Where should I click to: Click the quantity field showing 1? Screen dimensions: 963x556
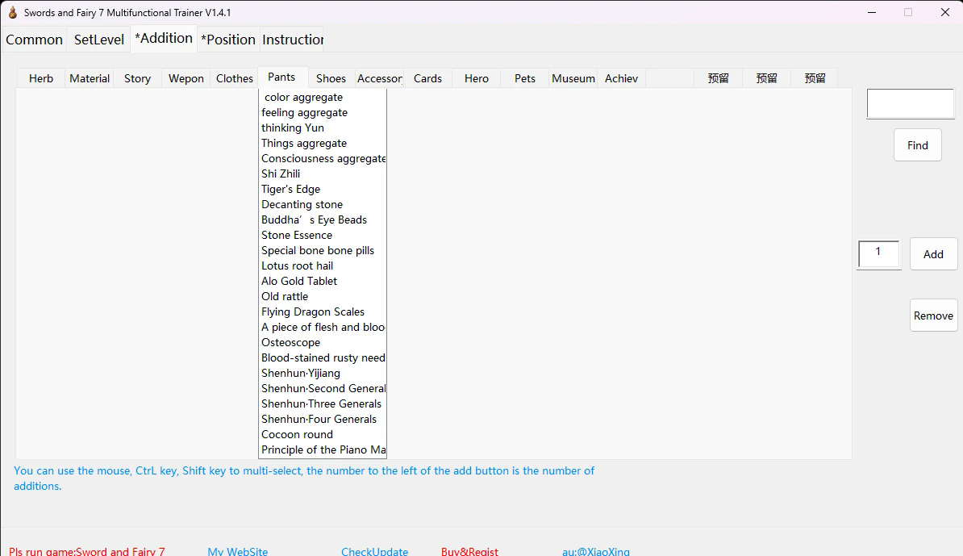point(879,253)
